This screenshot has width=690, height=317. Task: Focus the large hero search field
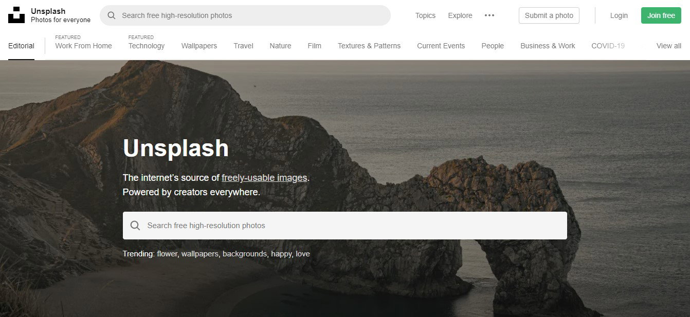click(x=345, y=226)
